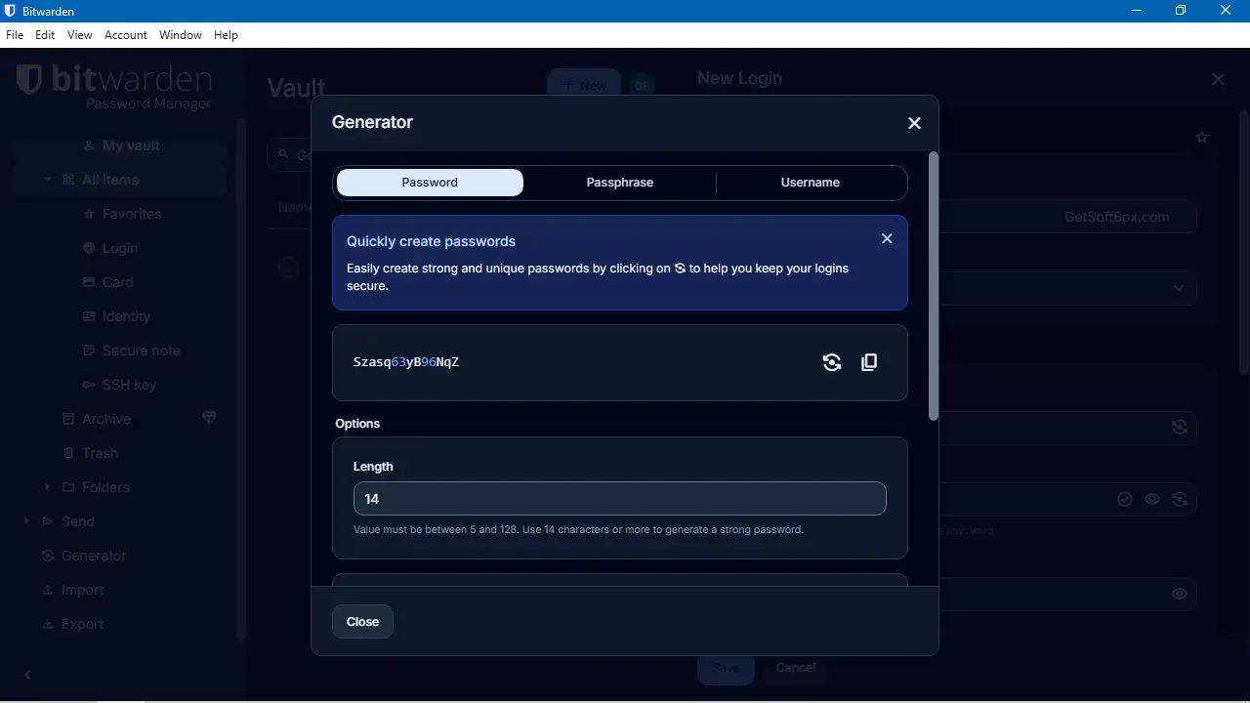Click the Close button in Generator dialog

(x=362, y=622)
